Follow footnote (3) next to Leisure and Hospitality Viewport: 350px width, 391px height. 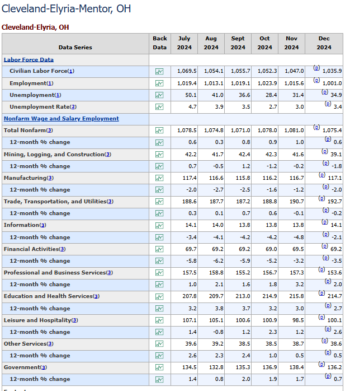click(75, 320)
